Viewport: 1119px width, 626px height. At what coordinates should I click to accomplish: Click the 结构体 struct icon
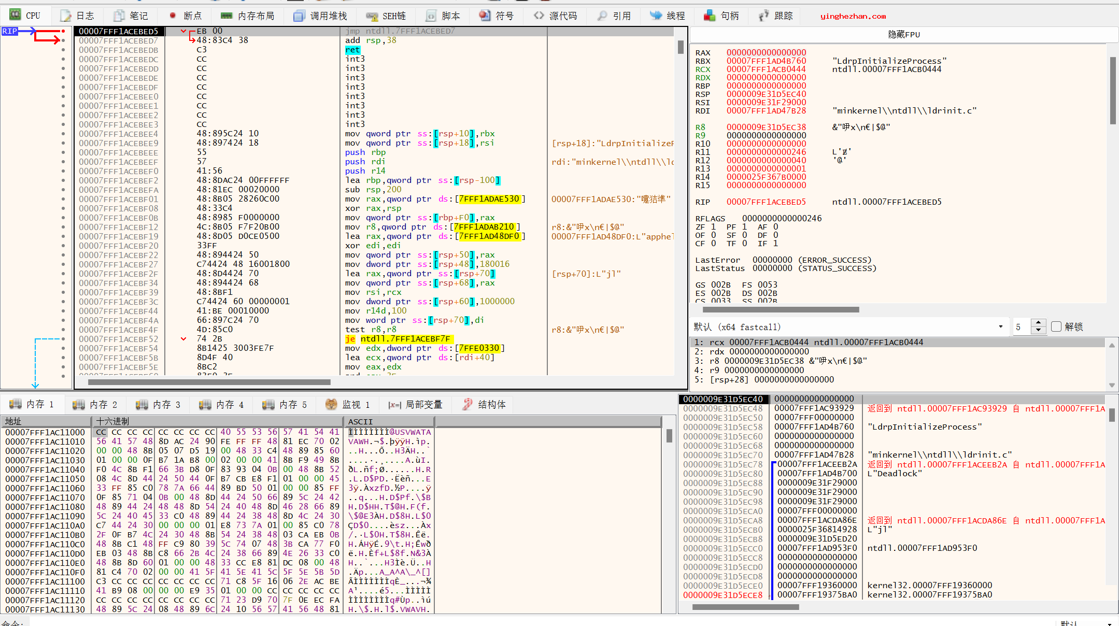pos(468,404)
